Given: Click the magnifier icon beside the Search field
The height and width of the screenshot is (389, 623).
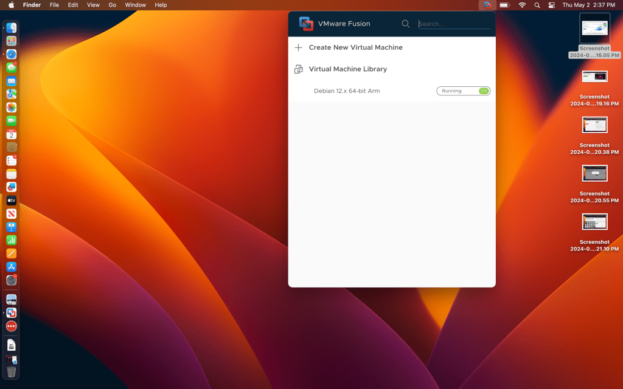Looking at the screenshot, I should [x=406, y=24].
